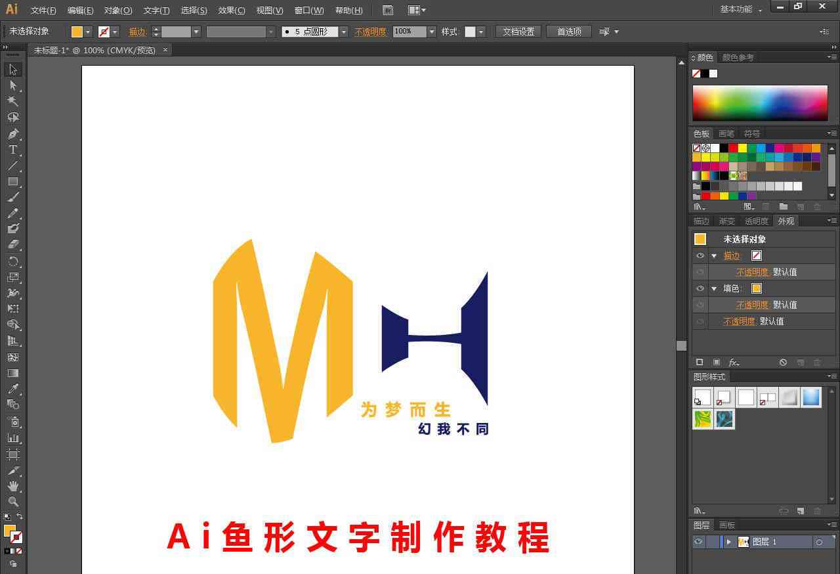Select the Hand tool
The image size is (840, 574).
pos(12,486)
